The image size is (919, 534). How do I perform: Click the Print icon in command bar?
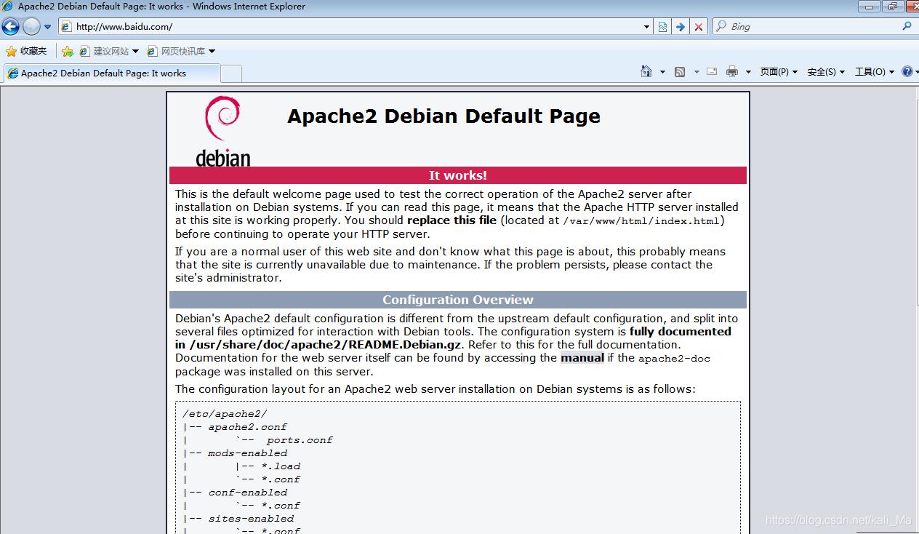click(731, 71)
